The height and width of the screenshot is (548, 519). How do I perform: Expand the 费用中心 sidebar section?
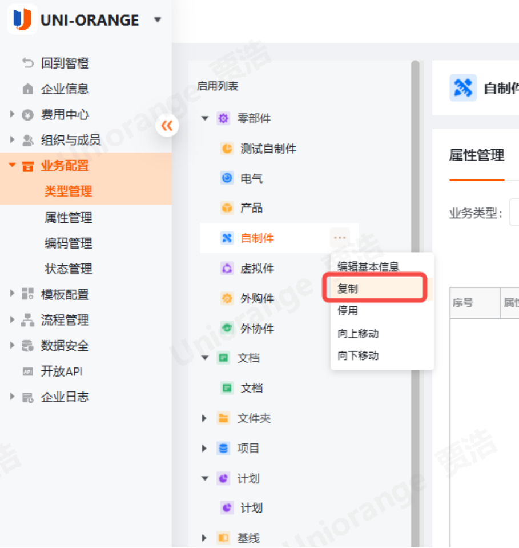12,114
